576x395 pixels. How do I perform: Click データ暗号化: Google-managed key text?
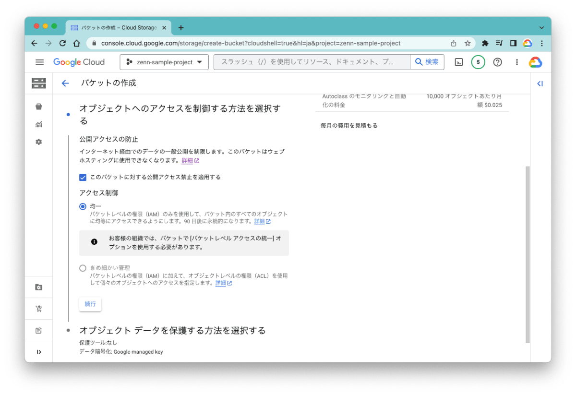(x=121, y=352)
